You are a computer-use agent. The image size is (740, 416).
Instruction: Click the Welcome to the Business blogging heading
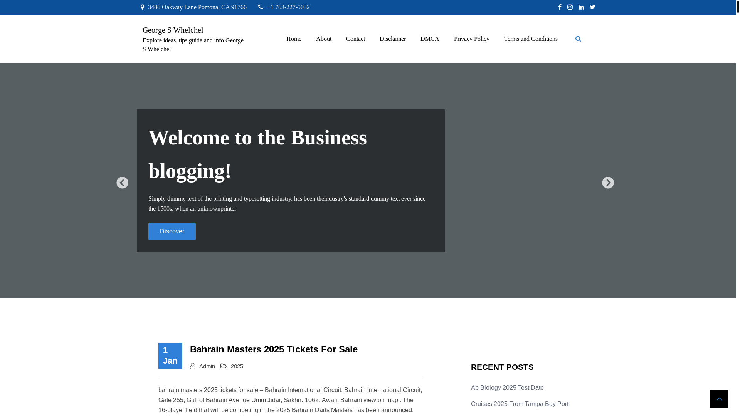(257, 154)
